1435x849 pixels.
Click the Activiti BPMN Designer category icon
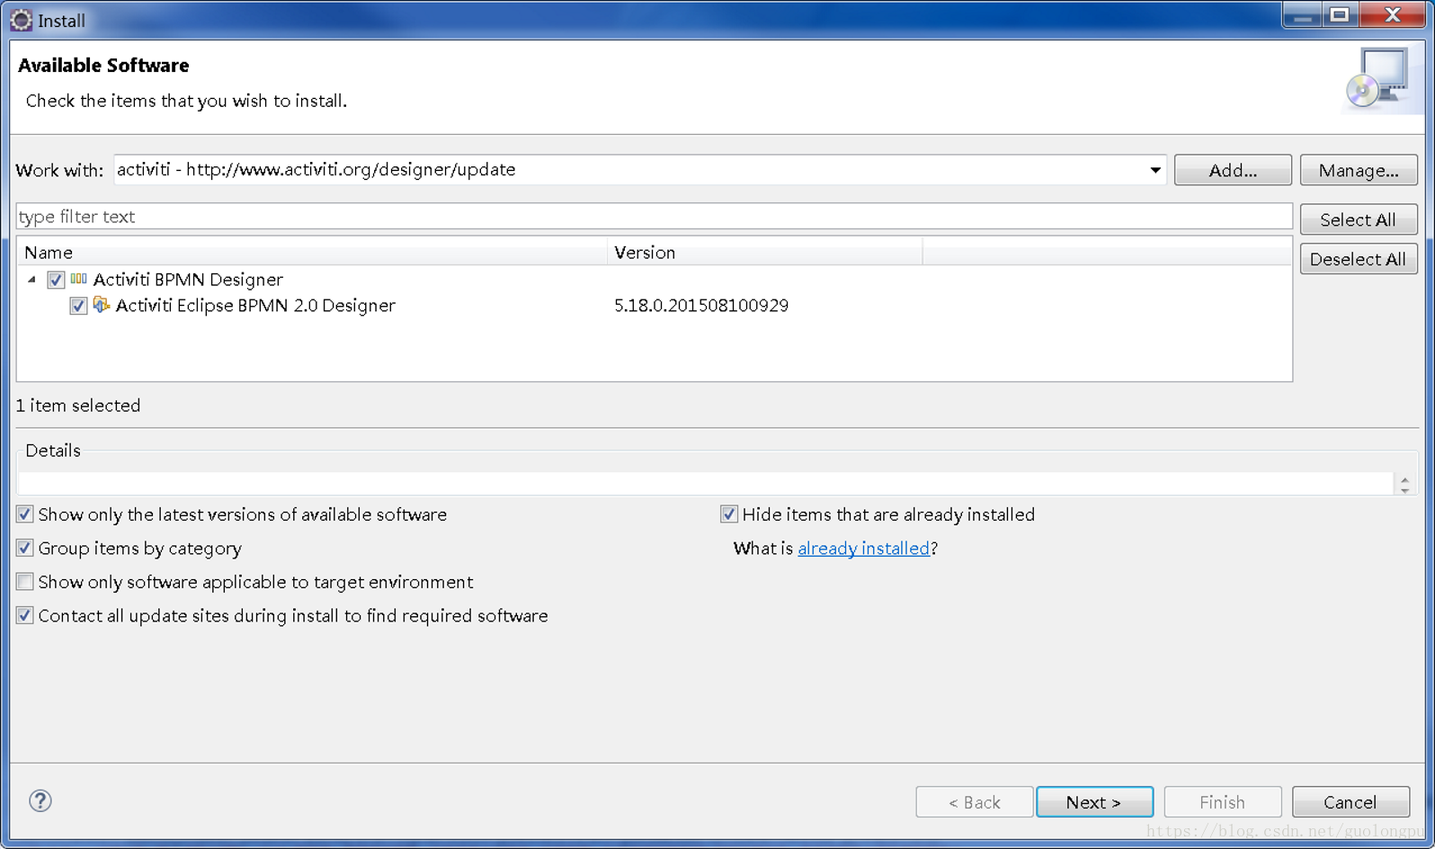tap(78, 280)
